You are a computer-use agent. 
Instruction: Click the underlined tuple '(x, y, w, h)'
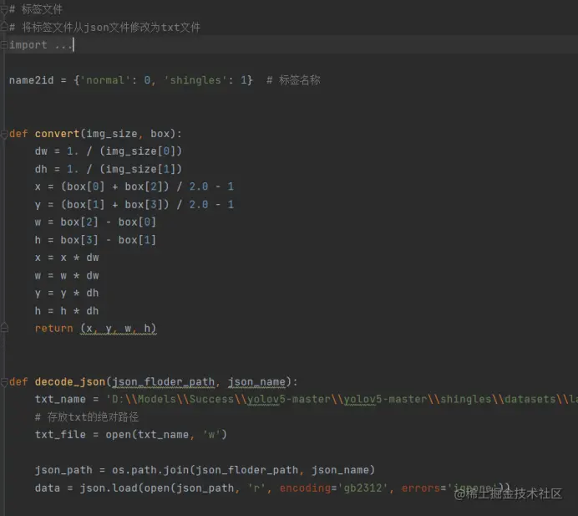coord(119,329)
